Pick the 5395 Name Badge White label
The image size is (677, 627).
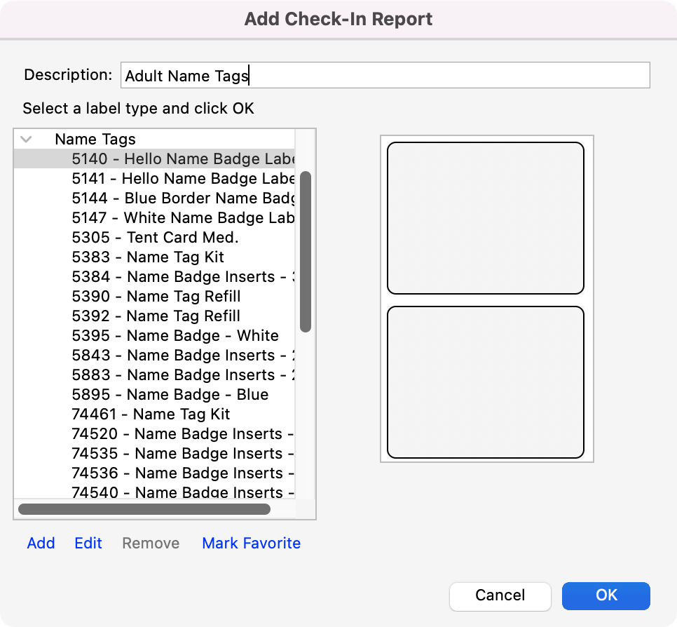(x=154, y=335)
